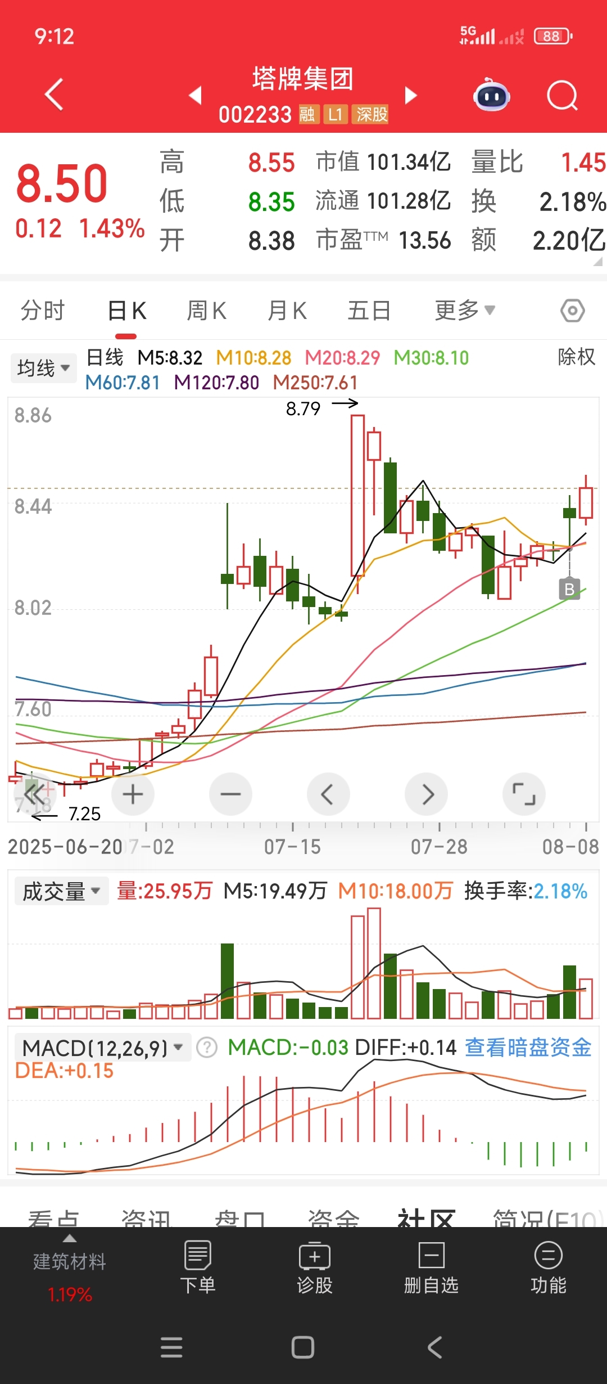Image resolution: width=607 pixels, height=1384 pixels.
Task: Open 查看暗盘资金 link
Action: (528, 1048)
